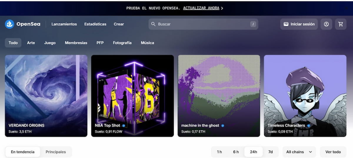The width and height of the screenshot is (353, 158).
Task: Open the profile avatar icon
Action: tap(326, 24)
